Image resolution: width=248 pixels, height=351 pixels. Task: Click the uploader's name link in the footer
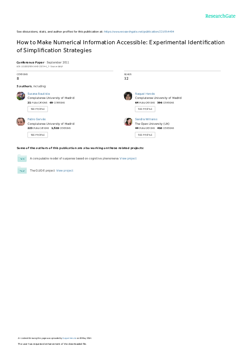pos(69,338)
